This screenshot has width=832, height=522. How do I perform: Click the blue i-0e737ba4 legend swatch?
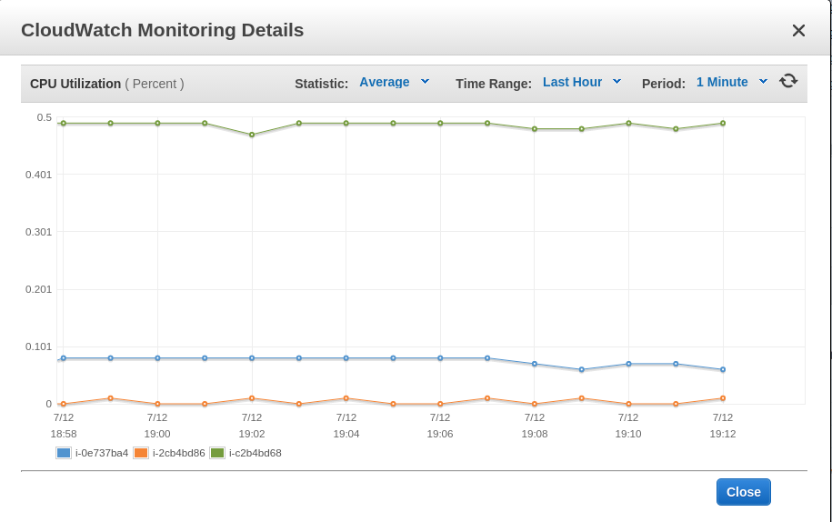pyautogui.click(x=64, y=453)
